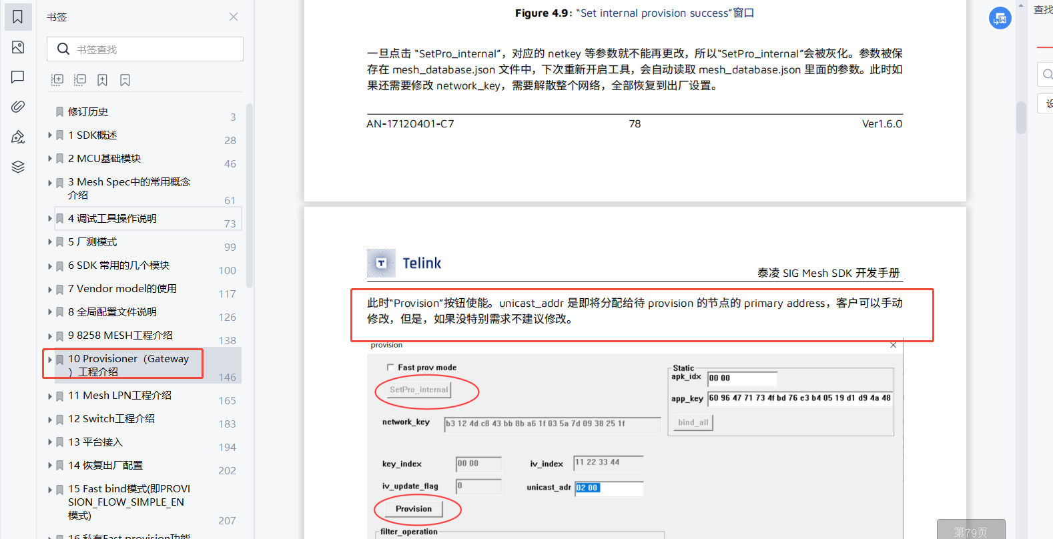Click the blue floating translate button
Screen dimensions: 1053x539
pyautogui.click(x=1000, y=18)
